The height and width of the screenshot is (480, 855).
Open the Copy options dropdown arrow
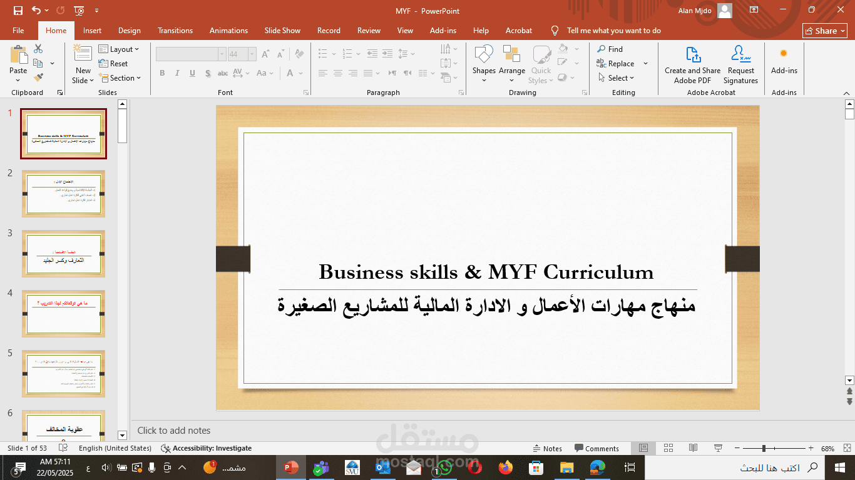click(52, 64)
